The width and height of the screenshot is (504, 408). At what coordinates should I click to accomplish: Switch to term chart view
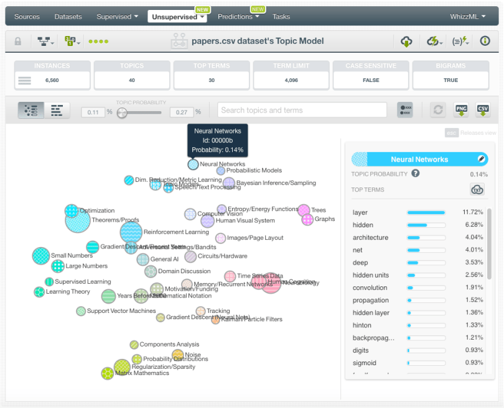click(57, 111)
